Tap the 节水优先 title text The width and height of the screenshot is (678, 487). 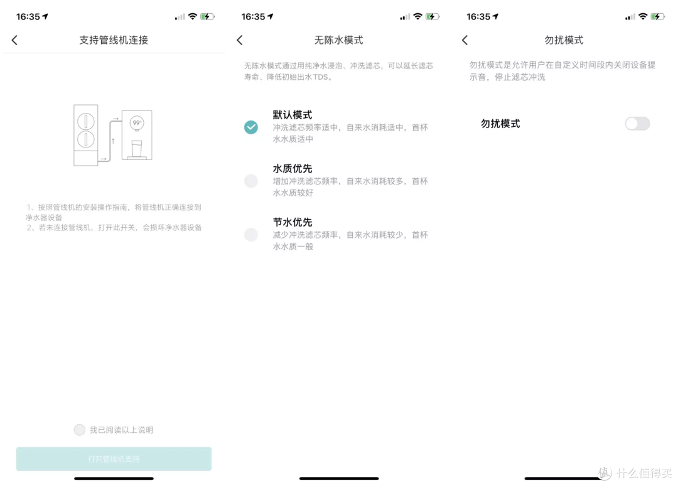(x=293, y=222)
